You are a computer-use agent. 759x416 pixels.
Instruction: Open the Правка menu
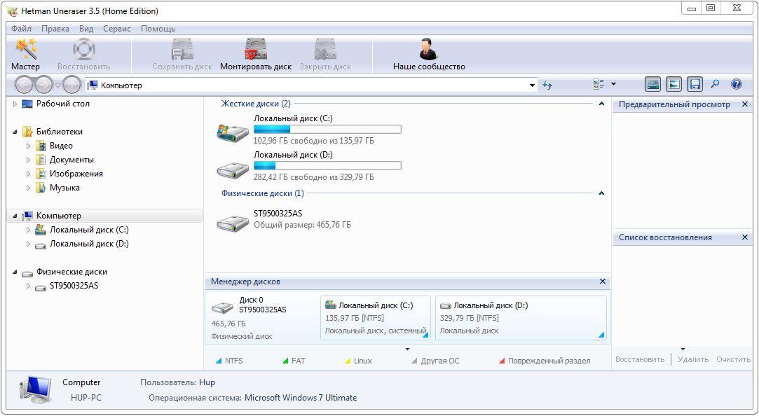click(55, 29)
